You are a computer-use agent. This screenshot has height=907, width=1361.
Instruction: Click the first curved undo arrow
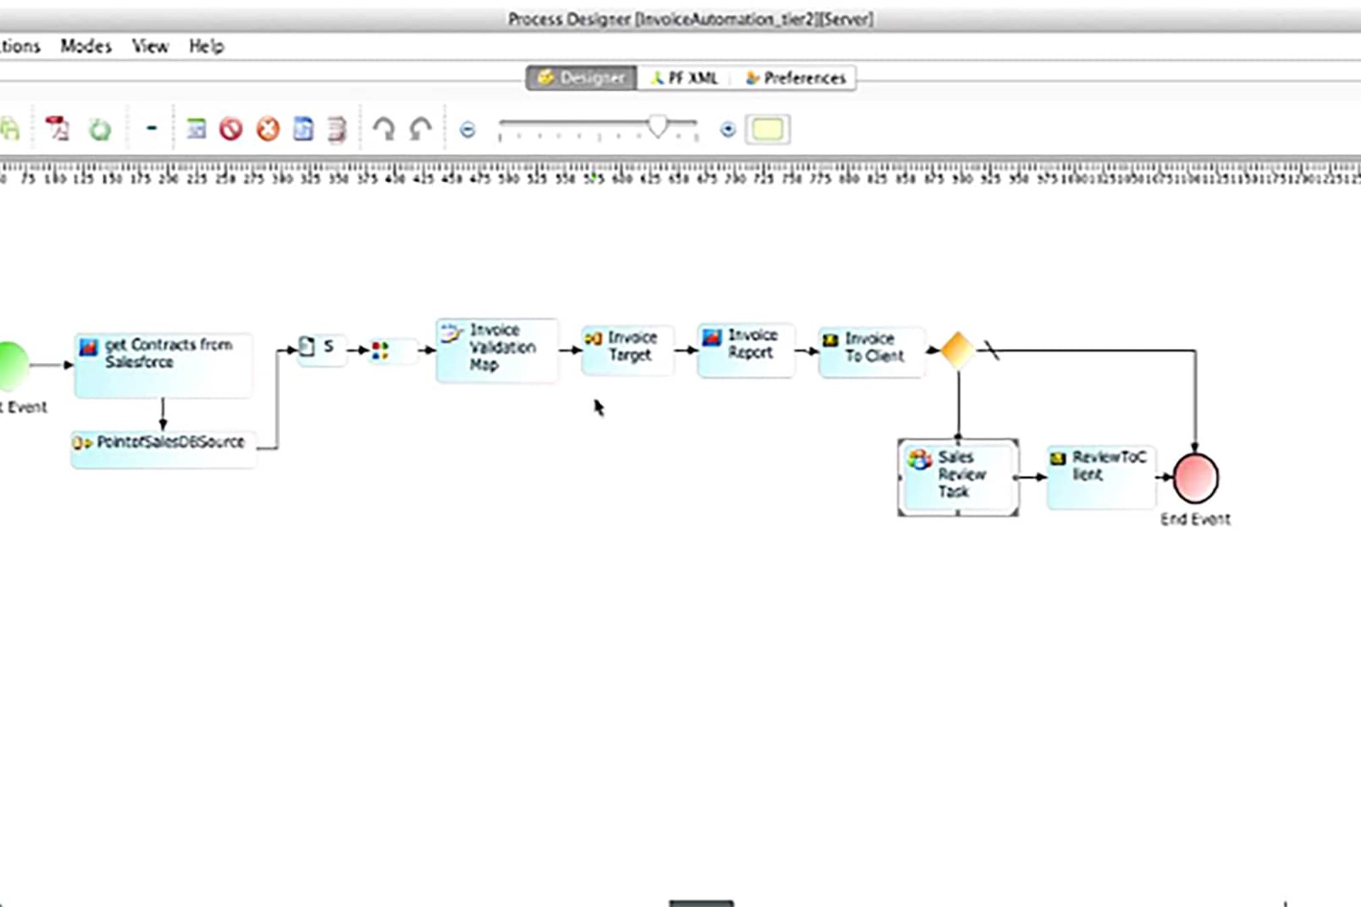pos(384,128)
